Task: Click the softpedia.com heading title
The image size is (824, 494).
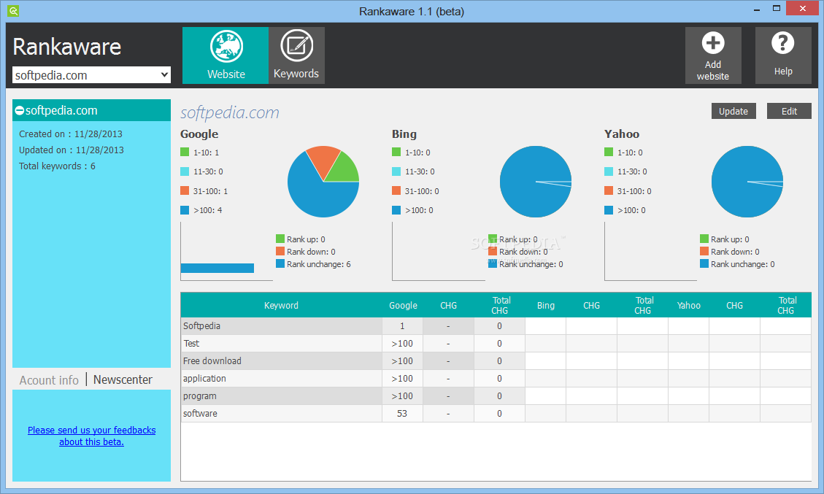Action: tap(230, 112)
